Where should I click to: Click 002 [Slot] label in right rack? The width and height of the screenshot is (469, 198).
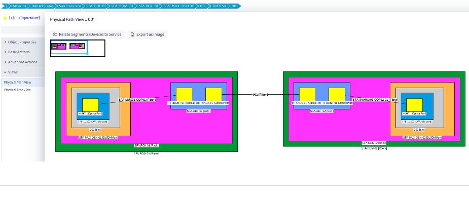[x=419, y=130]
